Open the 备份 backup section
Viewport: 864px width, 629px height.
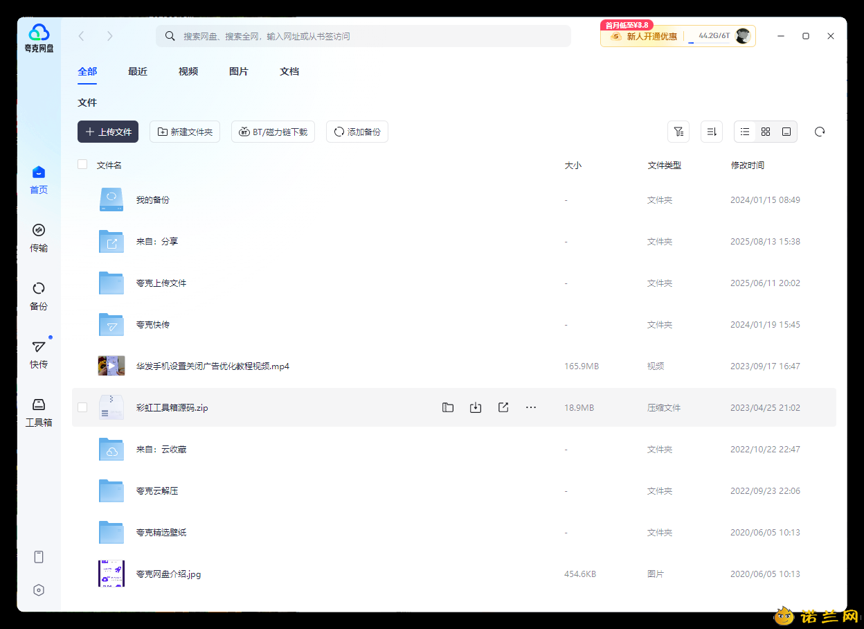click(x=39, y=296)
